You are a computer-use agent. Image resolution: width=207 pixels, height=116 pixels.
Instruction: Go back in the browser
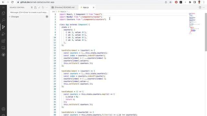point(3,2)
